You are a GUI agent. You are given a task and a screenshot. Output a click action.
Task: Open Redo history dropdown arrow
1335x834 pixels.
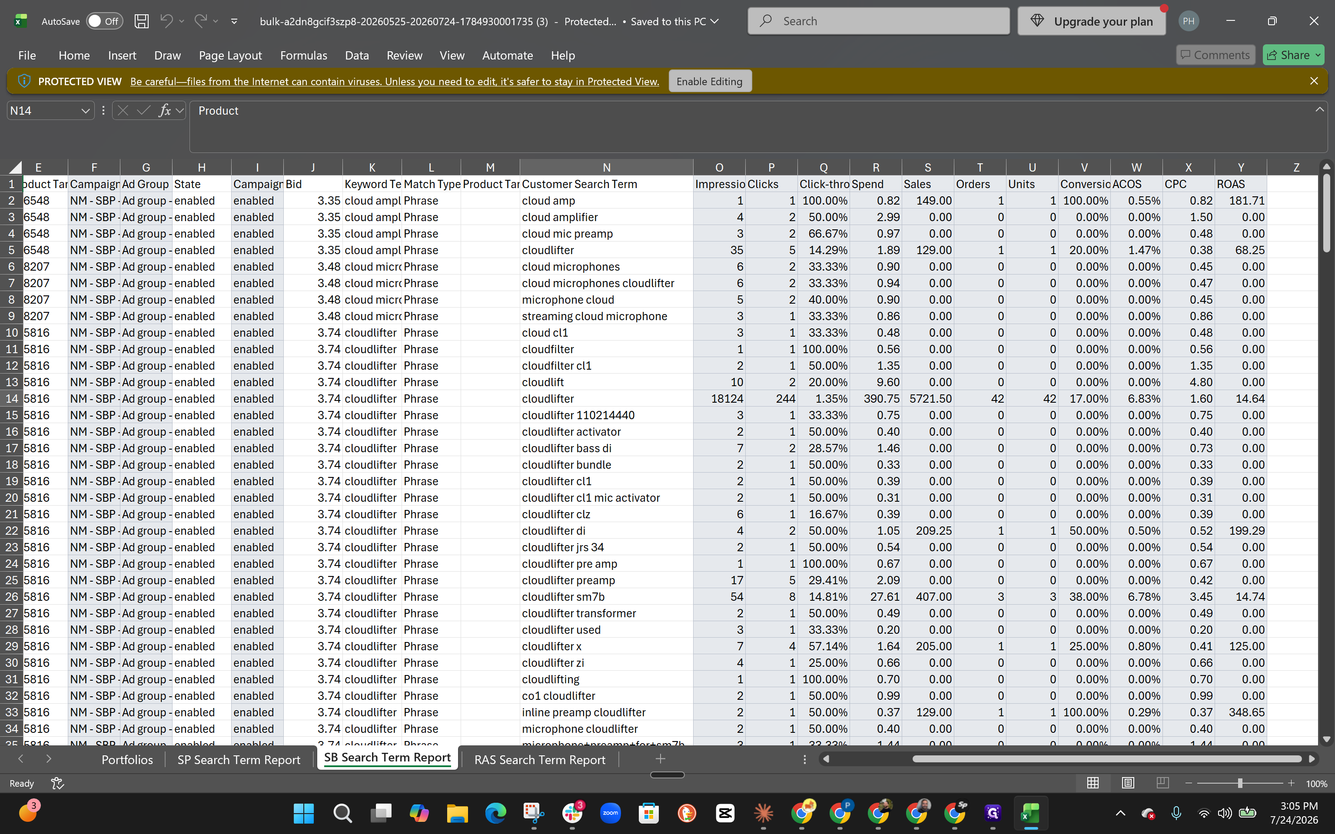[x=216, y=22]
